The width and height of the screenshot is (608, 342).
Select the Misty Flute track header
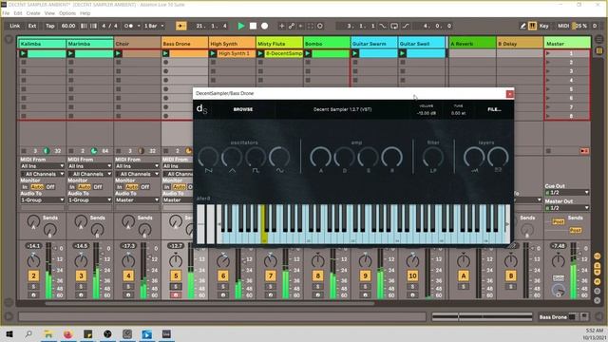coord(279,44)
